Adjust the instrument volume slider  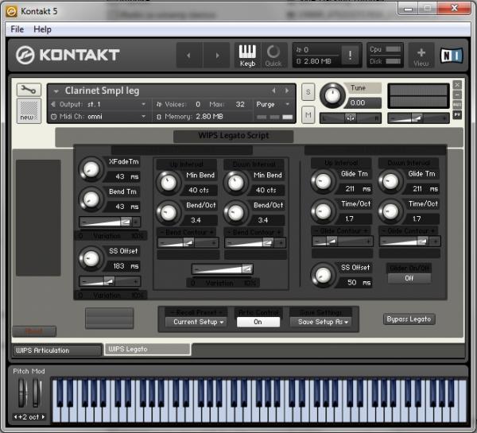[x=418, y=118]
